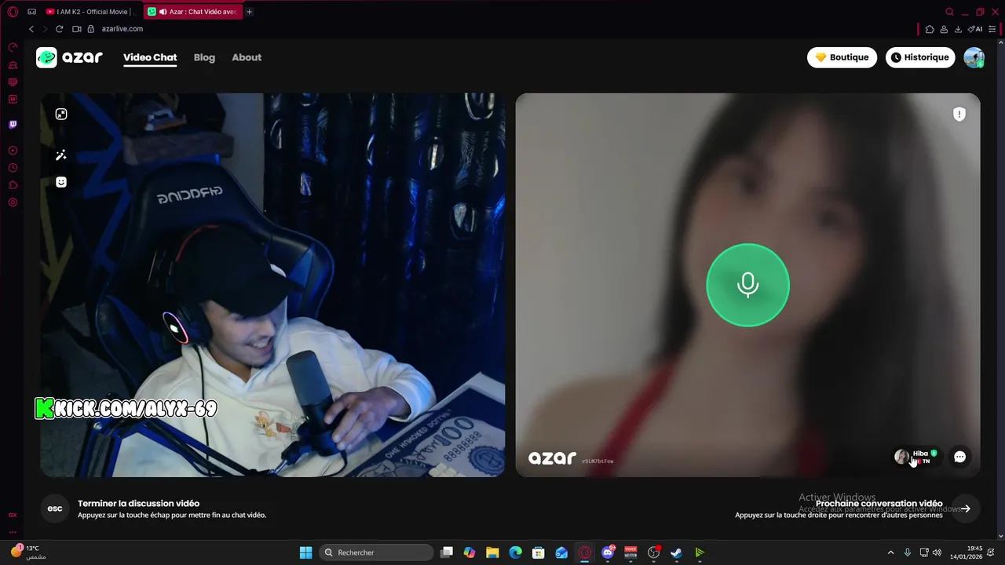Open the clock showing 19:45
The width and height of the screenshot is (1005, 565).
(966, 552)
